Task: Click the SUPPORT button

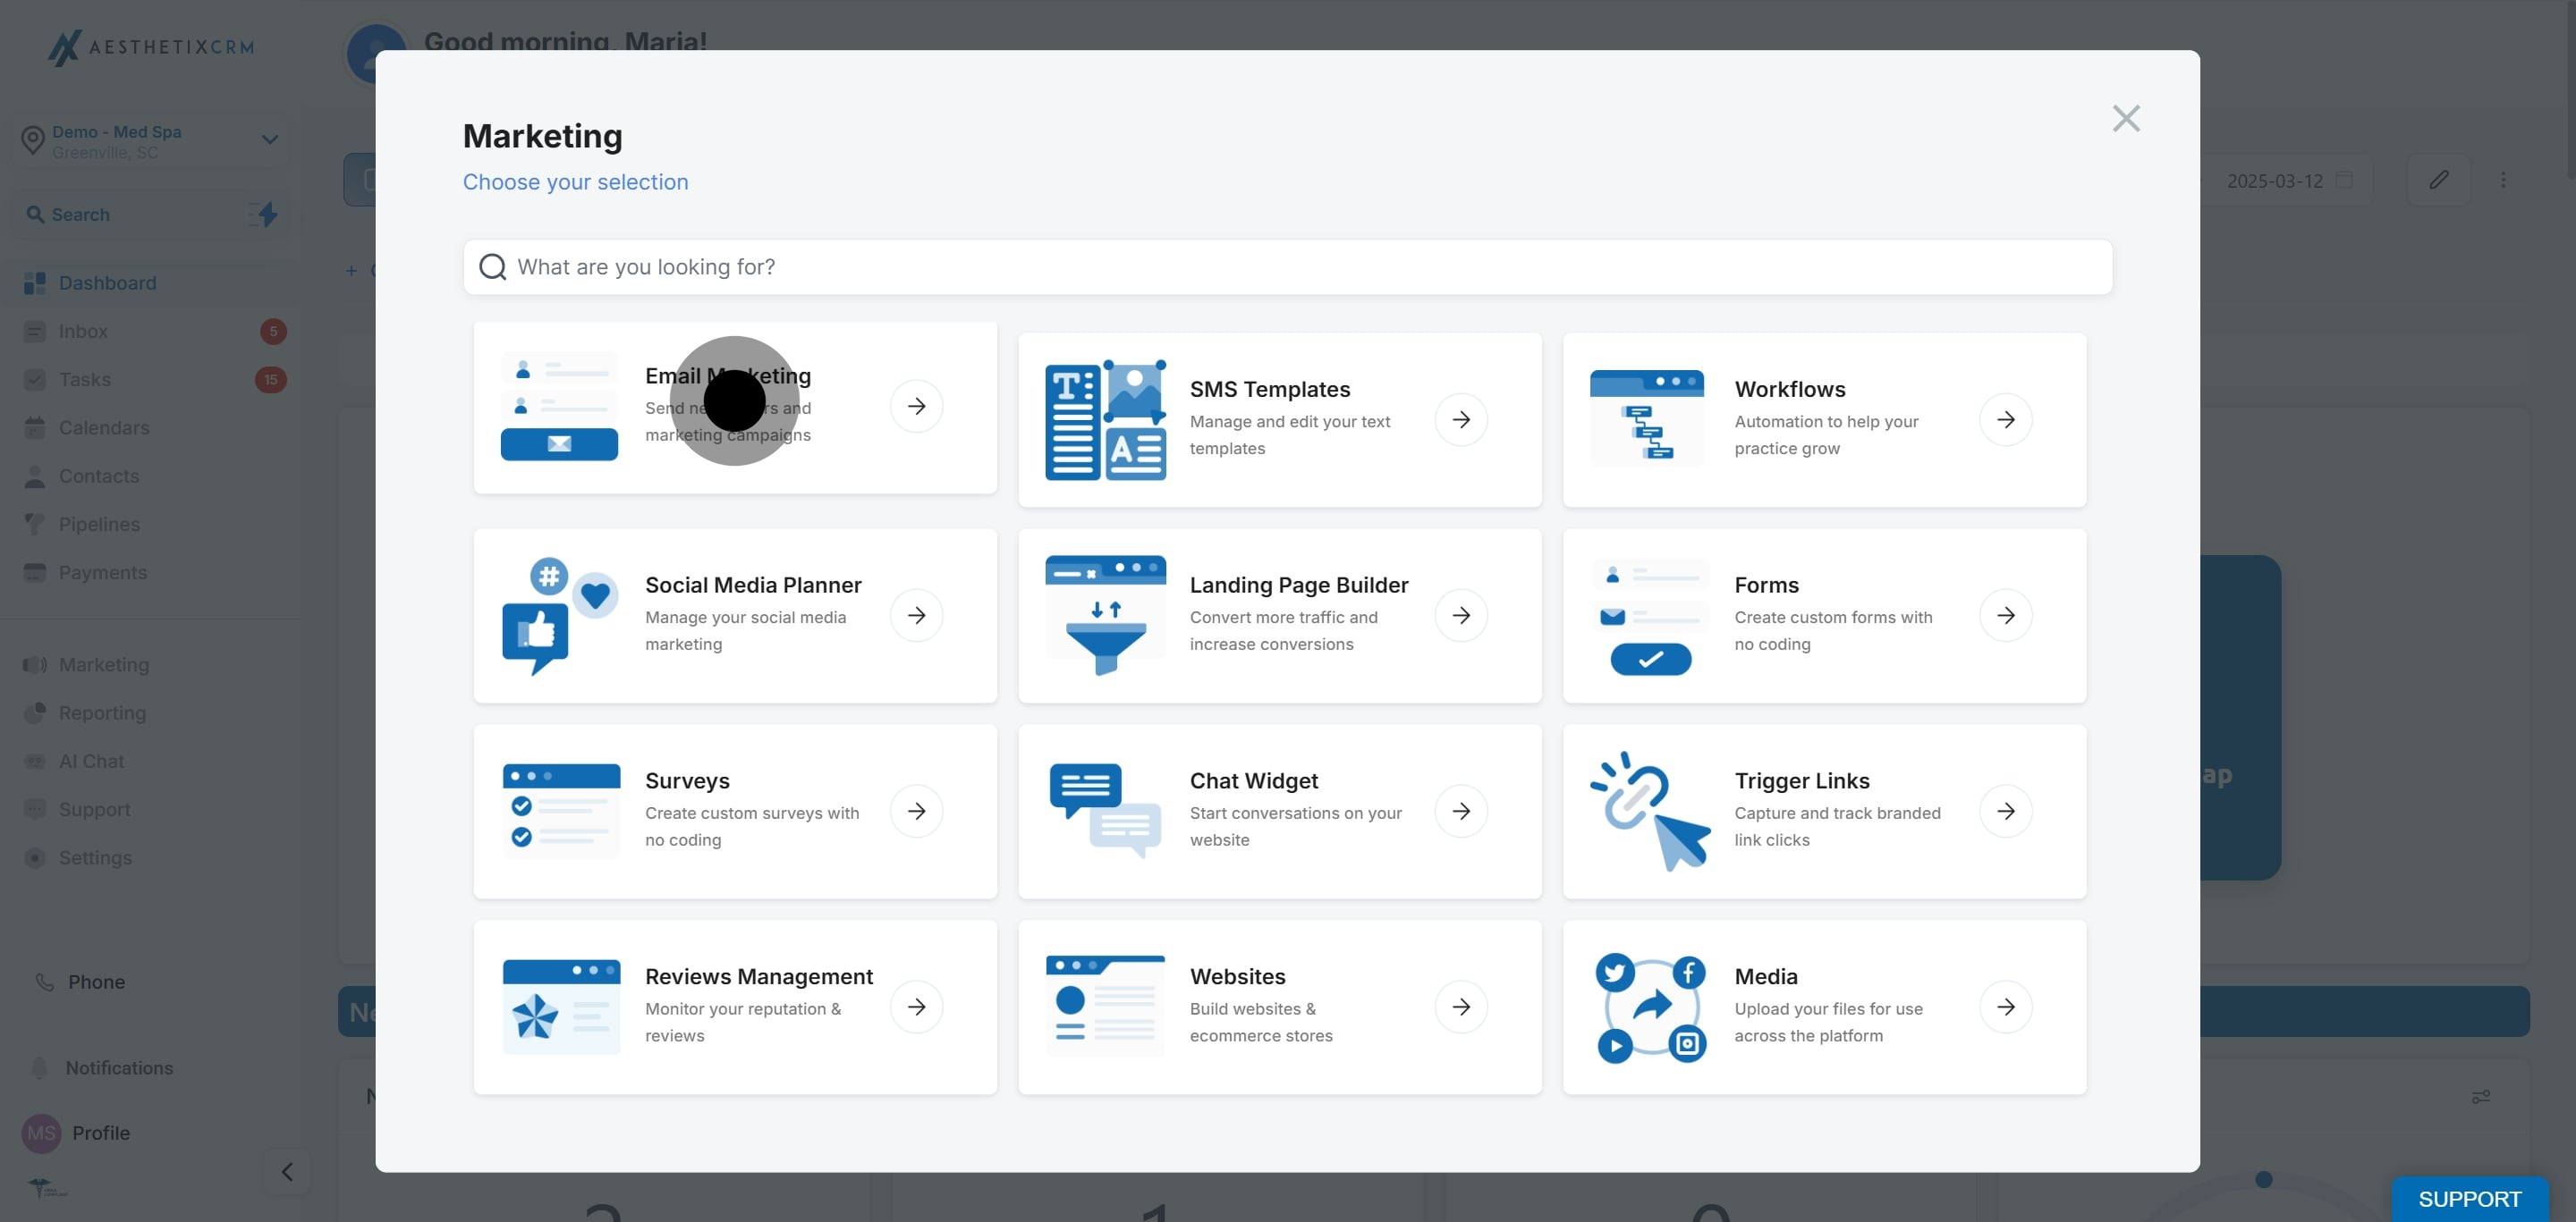Action: tap(2469, 1198)
